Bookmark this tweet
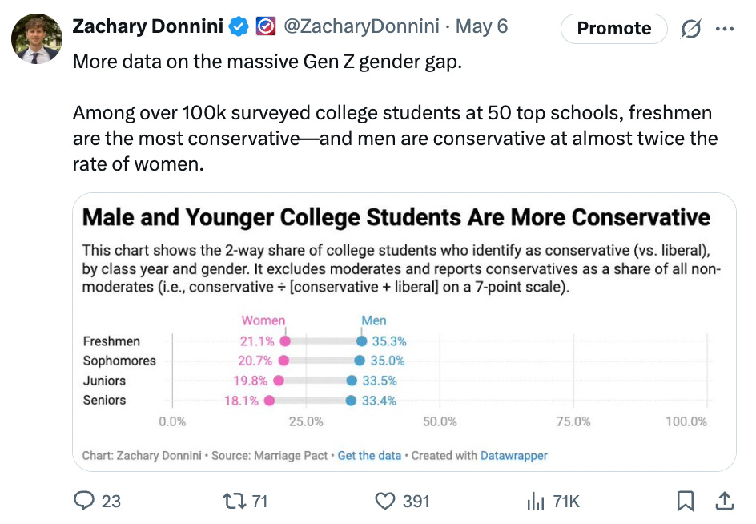 pyautogui.click(x=686, y=501)
